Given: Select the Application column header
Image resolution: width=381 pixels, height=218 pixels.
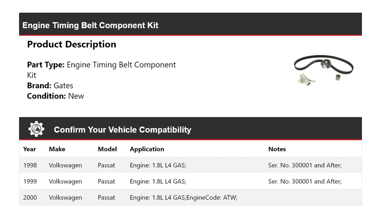Looking at the screenshot, I should coord(147,149).
